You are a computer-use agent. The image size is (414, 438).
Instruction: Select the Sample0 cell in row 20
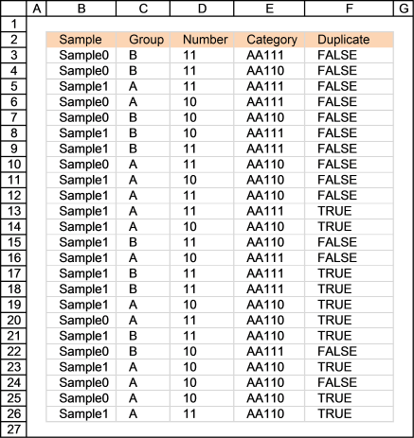[81, 320]
